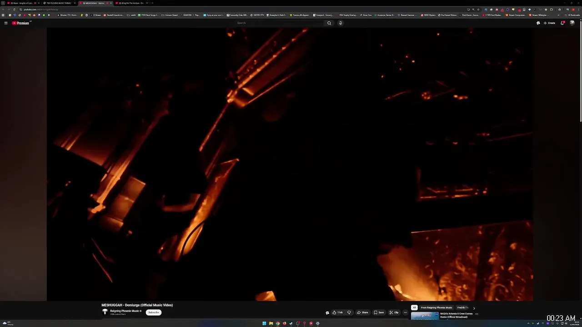
Task: Clip the video with scissors button
Action: pyautogui.click(x=394, y=312)
